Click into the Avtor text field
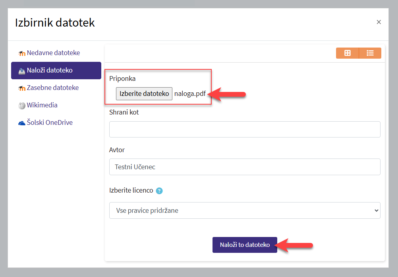This screenshot has height=277, width=398. [x=245, y=167]
